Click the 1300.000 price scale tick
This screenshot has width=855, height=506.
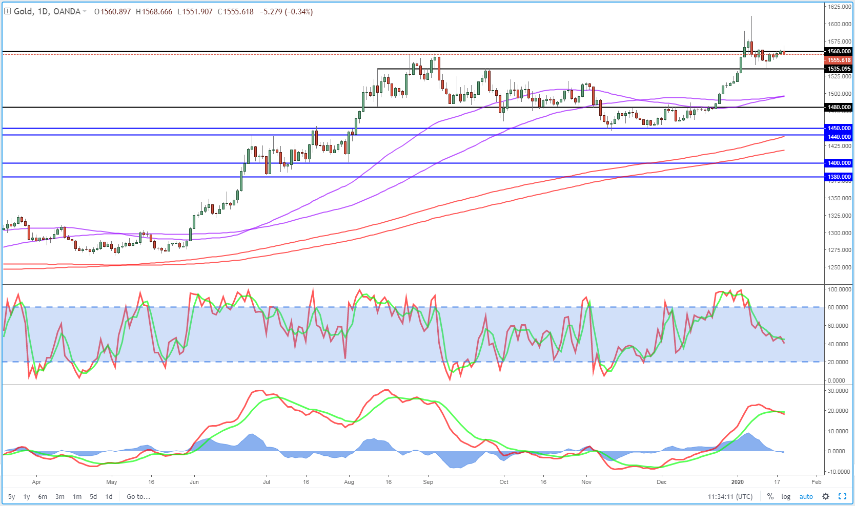coord(840,233)
